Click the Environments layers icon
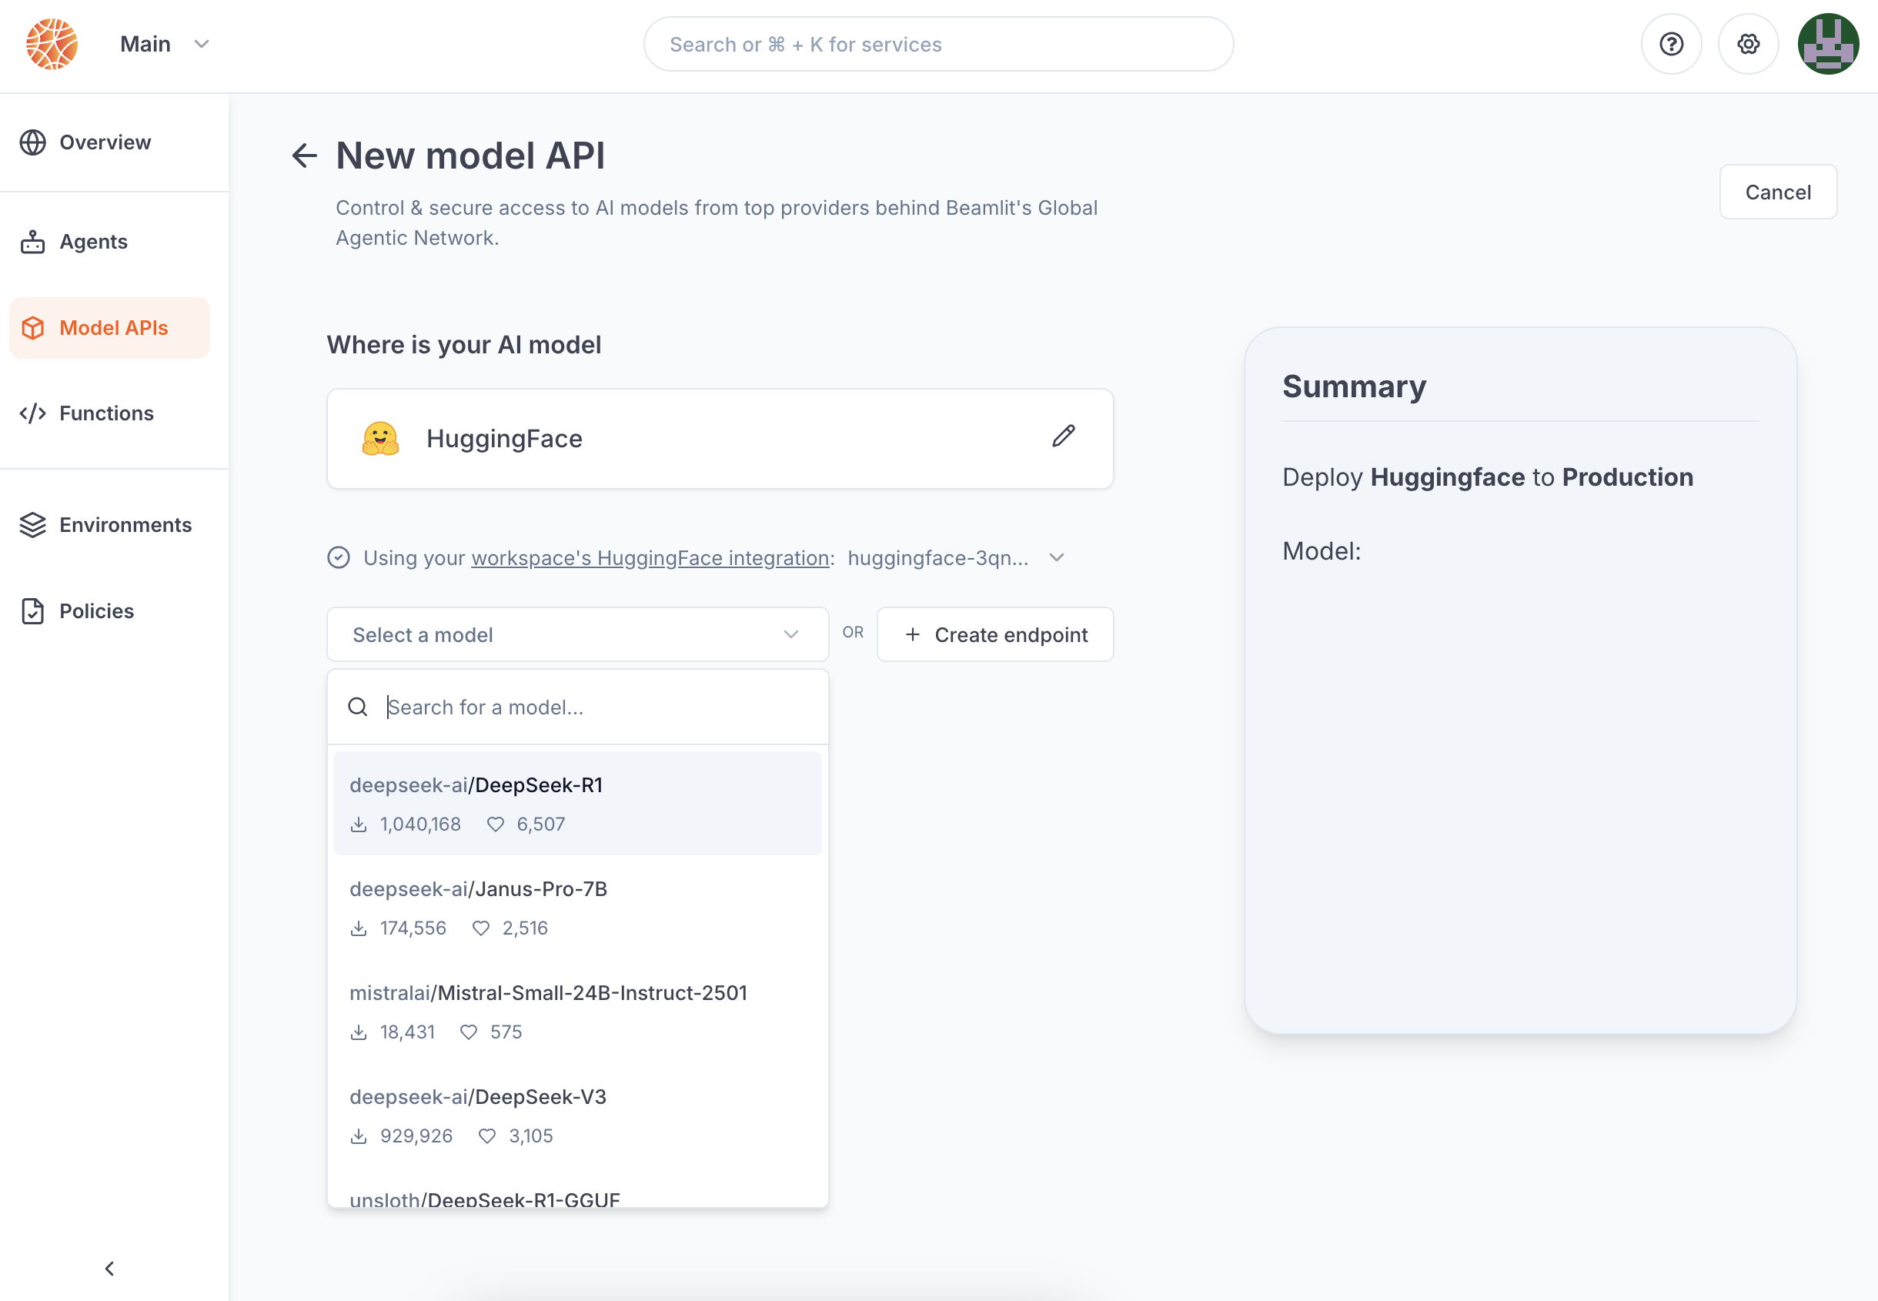The image size is (1878, 1301). point(32,525)
